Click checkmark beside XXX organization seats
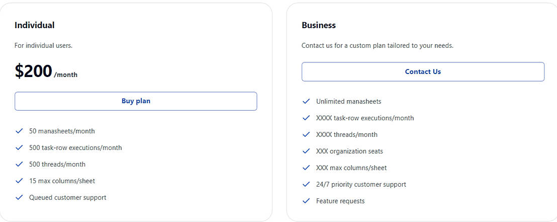 [x=306, y=151]
